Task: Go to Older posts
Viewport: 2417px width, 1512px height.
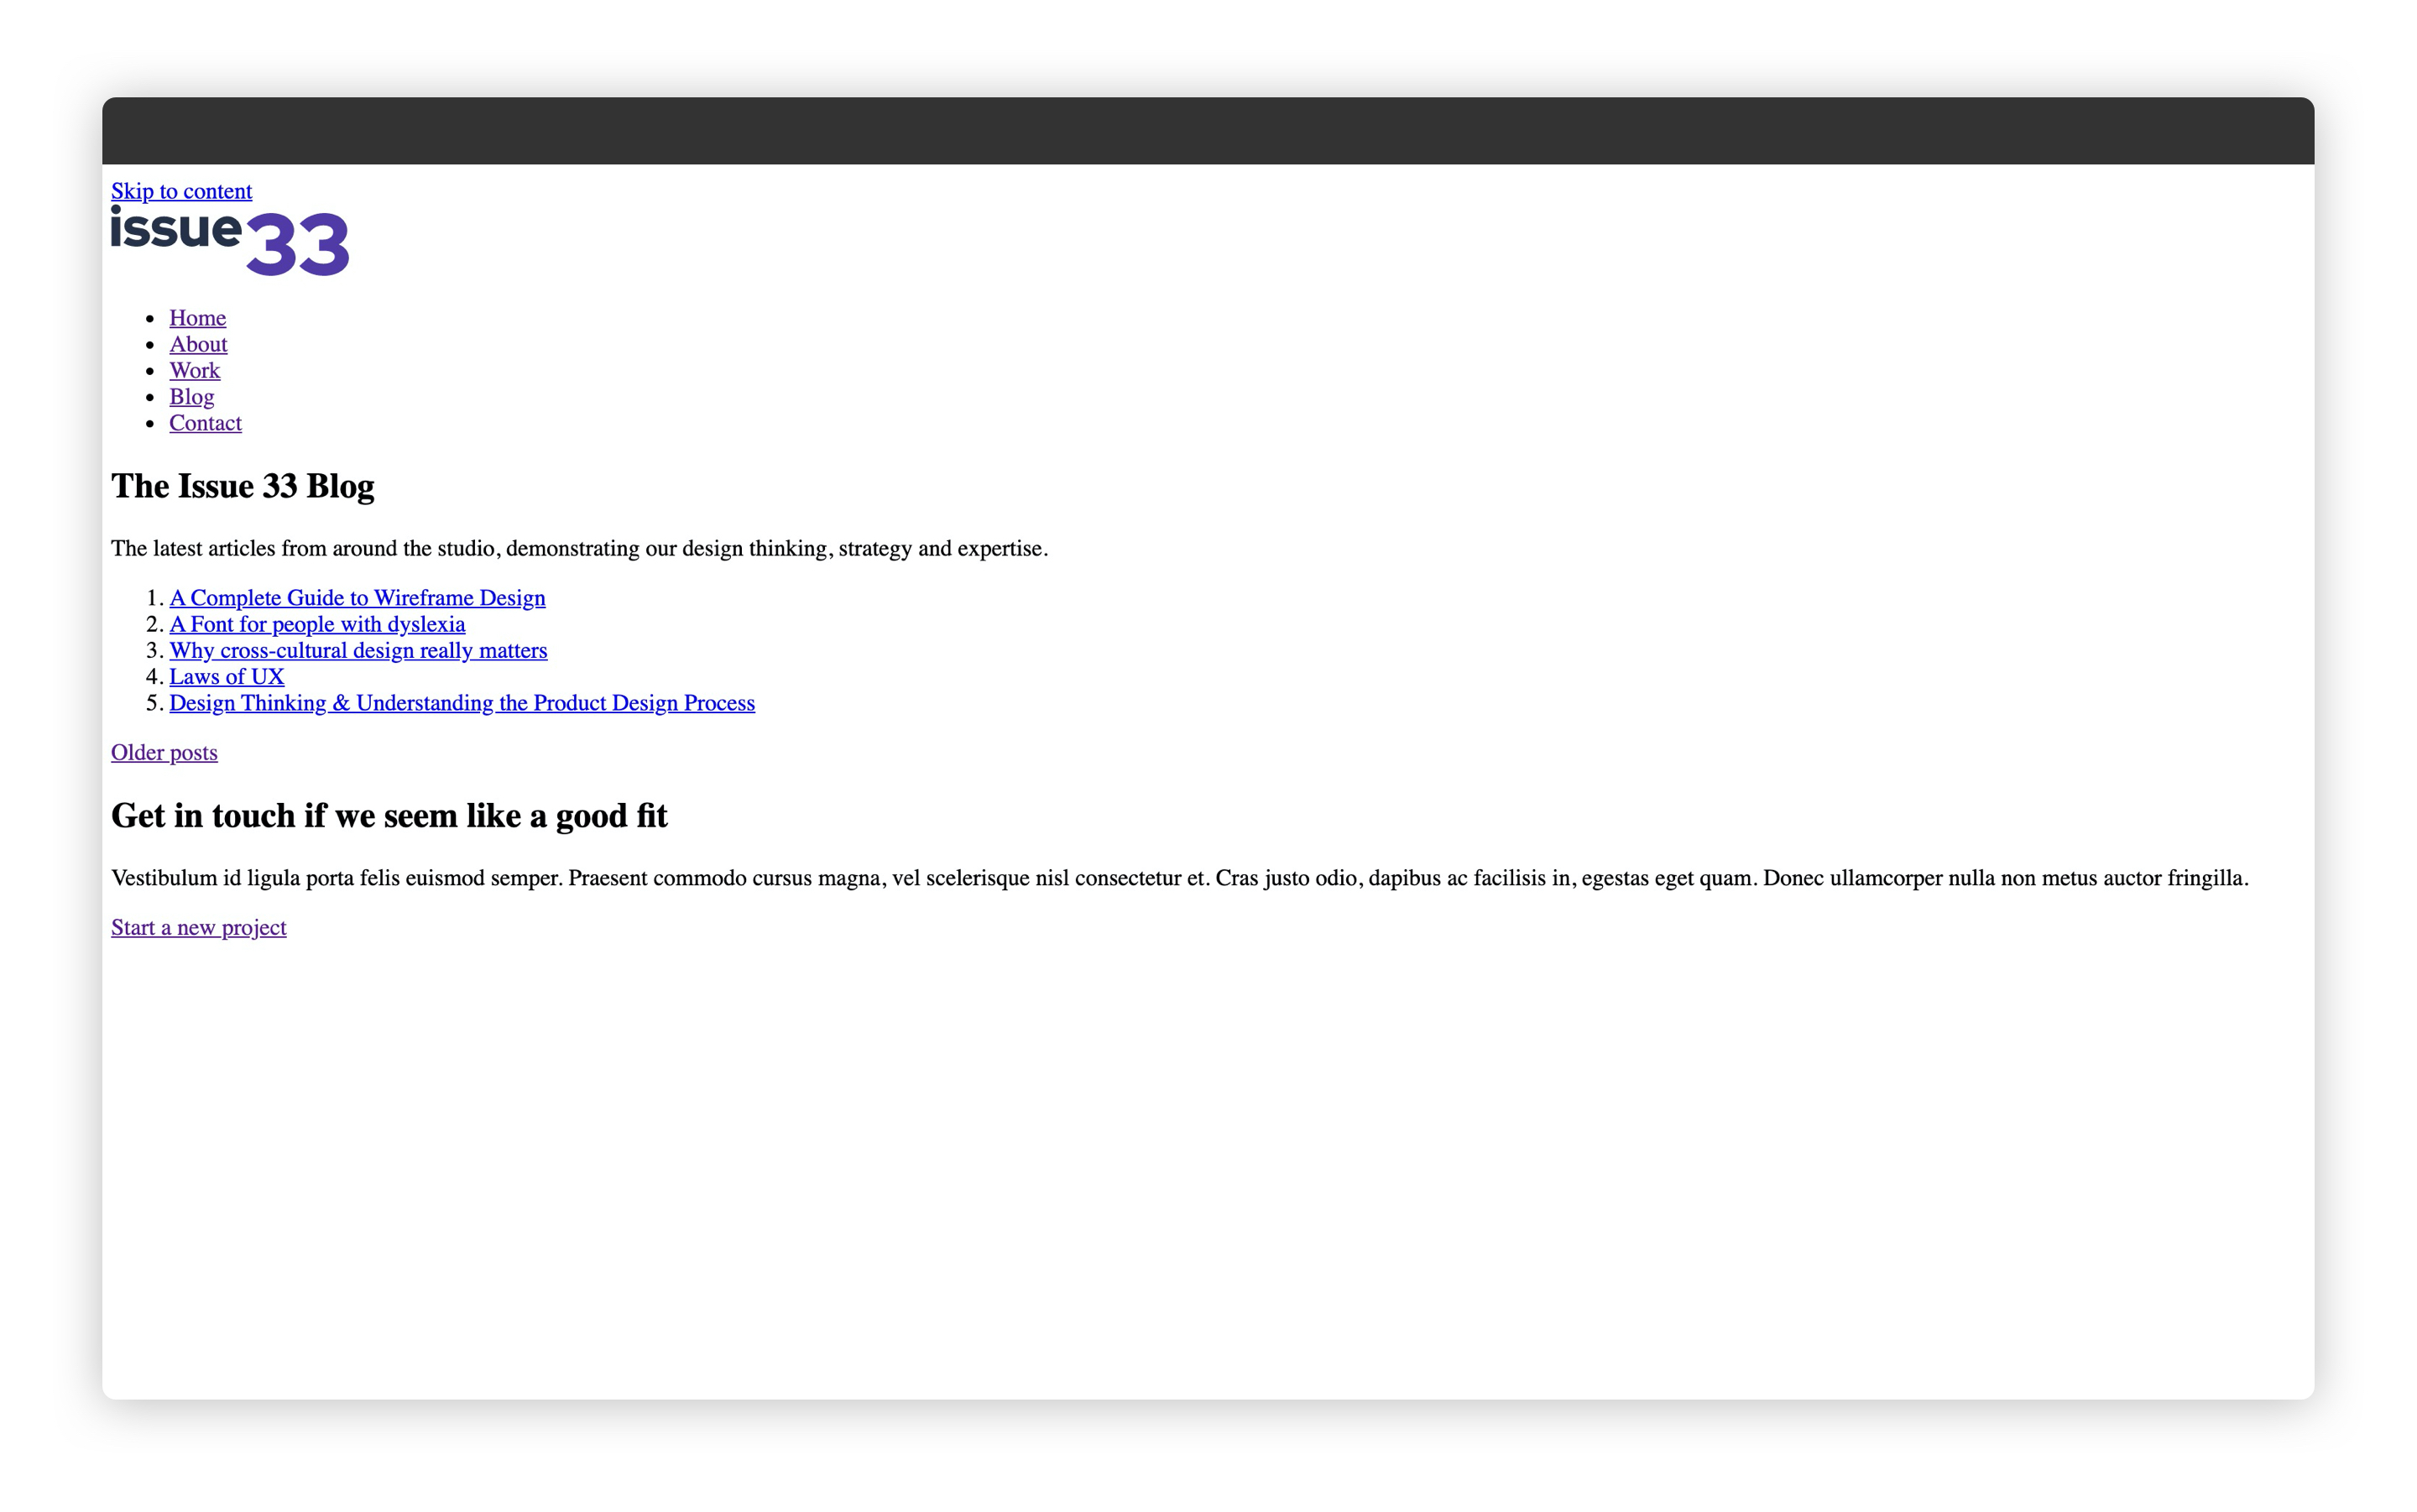Action: point(164,753)
